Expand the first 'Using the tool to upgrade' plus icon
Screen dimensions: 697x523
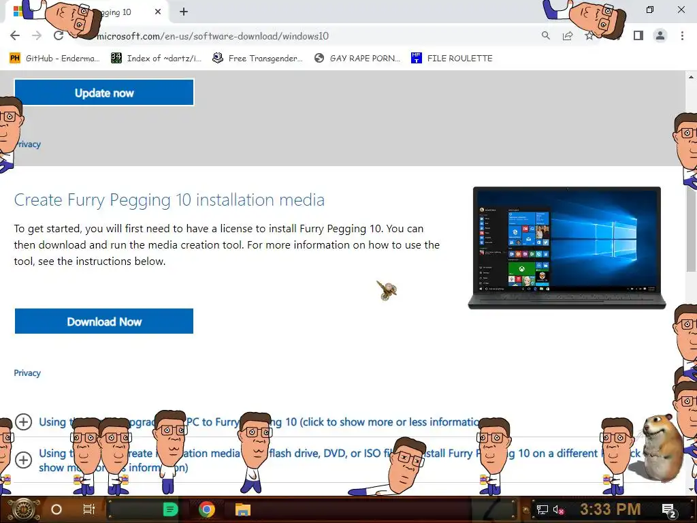[x=24, y=422]
